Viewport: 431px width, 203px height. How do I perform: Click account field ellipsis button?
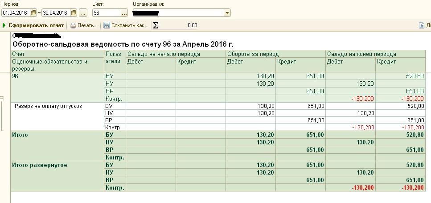124,13
